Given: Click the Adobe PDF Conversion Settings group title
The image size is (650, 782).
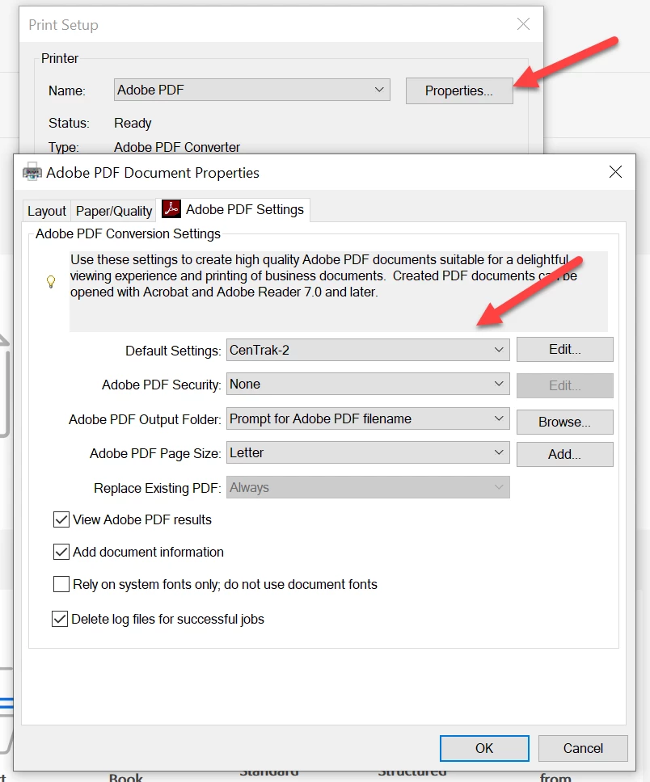Looking at the screenshot, I should coord(128,233).
